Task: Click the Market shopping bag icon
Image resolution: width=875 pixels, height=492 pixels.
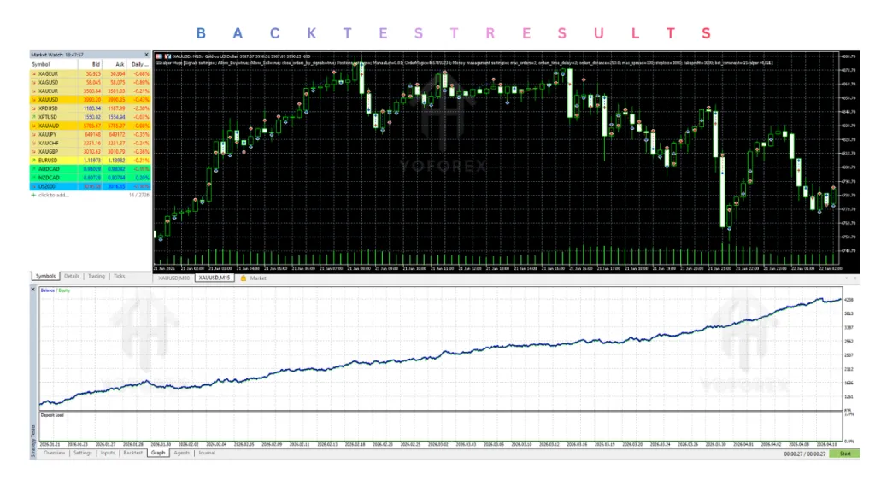Action: [x=244, y=278]
